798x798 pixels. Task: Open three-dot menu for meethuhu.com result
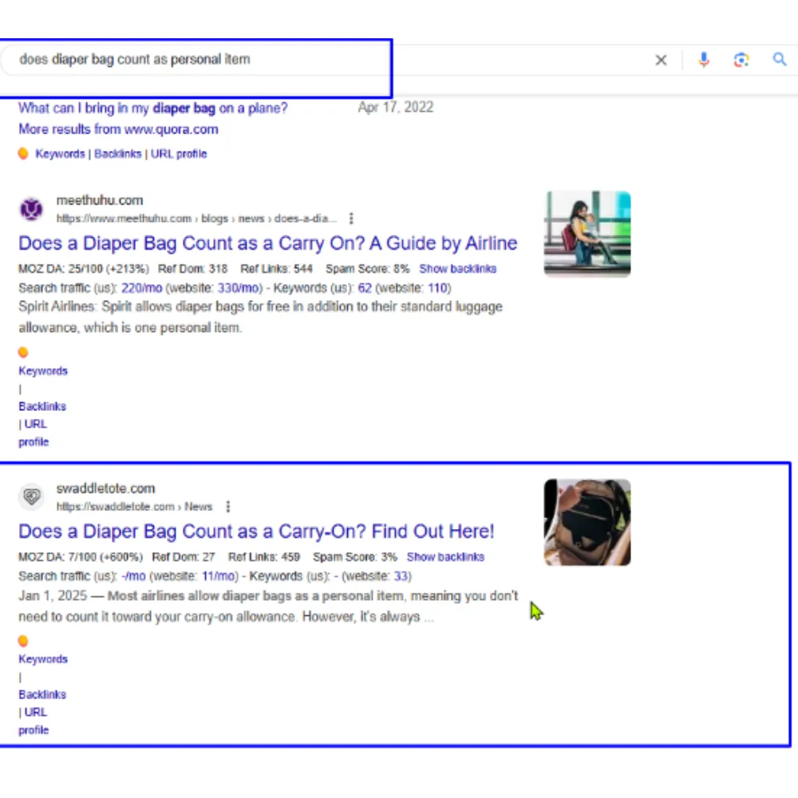[x=351, y=219]
